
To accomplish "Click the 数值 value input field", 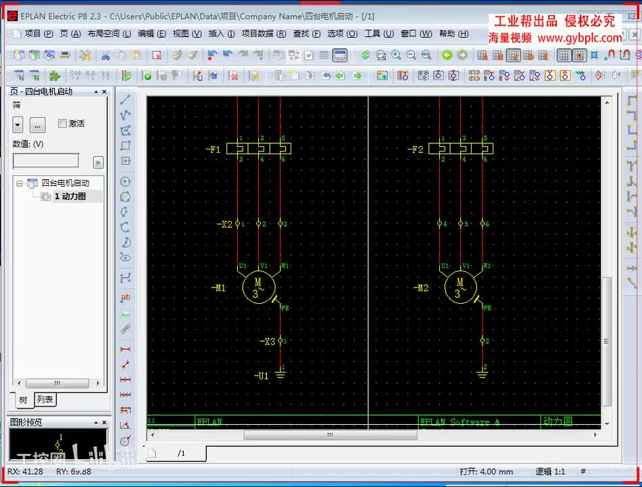I will [x=45, y=161].
